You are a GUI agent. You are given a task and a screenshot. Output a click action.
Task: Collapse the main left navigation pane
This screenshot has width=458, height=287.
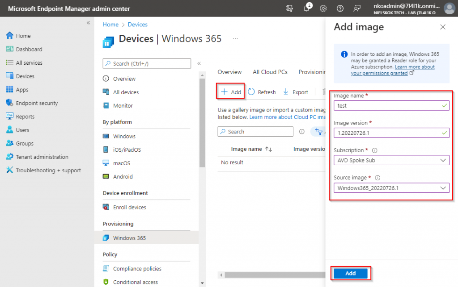(x=88, y=23)
